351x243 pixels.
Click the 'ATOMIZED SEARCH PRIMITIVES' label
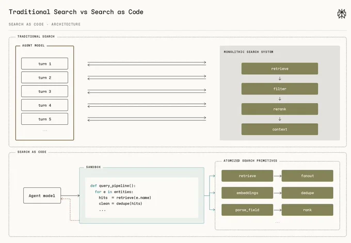pyautogui.click(x=250, y=160)
